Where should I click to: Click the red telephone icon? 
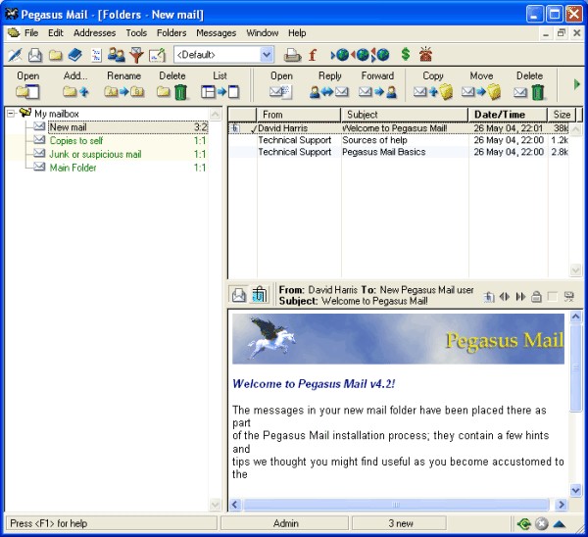pos(425,54)
